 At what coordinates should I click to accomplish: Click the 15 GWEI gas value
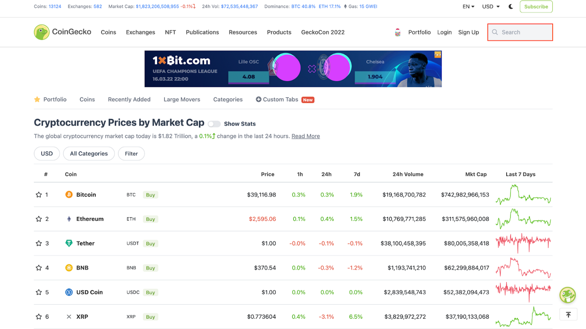368,6
